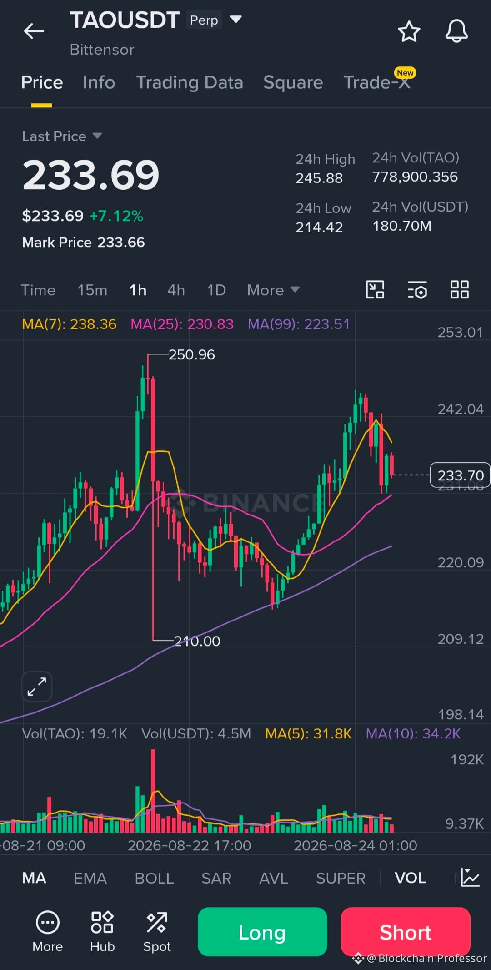Select the Time chart interval

pos(38,290)
